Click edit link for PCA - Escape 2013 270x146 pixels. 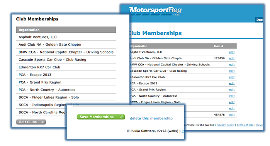(232, 83)
